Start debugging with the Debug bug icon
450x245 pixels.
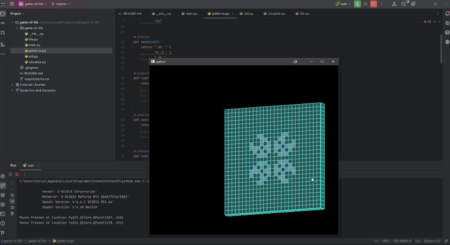[x=365, y=4]
